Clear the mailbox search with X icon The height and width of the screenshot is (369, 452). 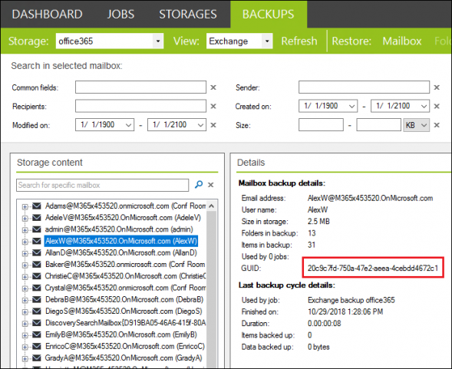(x=211, y=185)
